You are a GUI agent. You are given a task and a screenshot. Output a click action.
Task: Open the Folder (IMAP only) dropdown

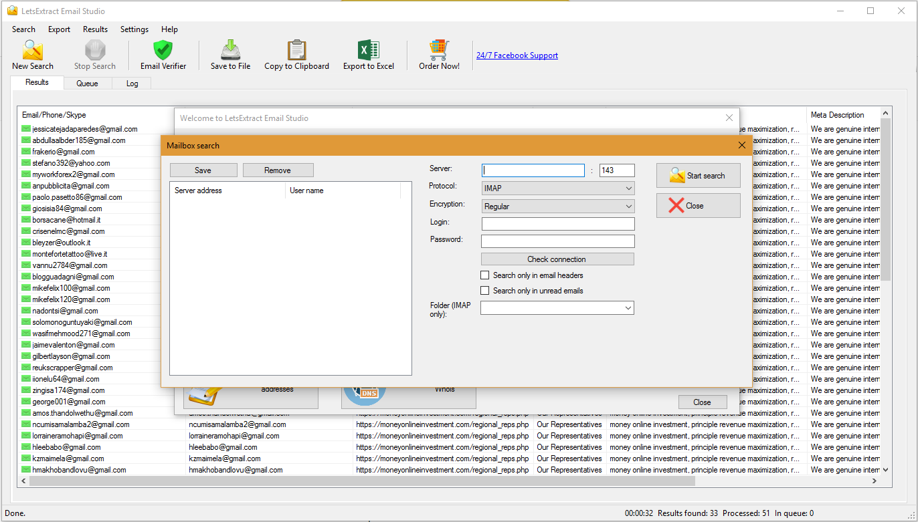pos(557,307)
